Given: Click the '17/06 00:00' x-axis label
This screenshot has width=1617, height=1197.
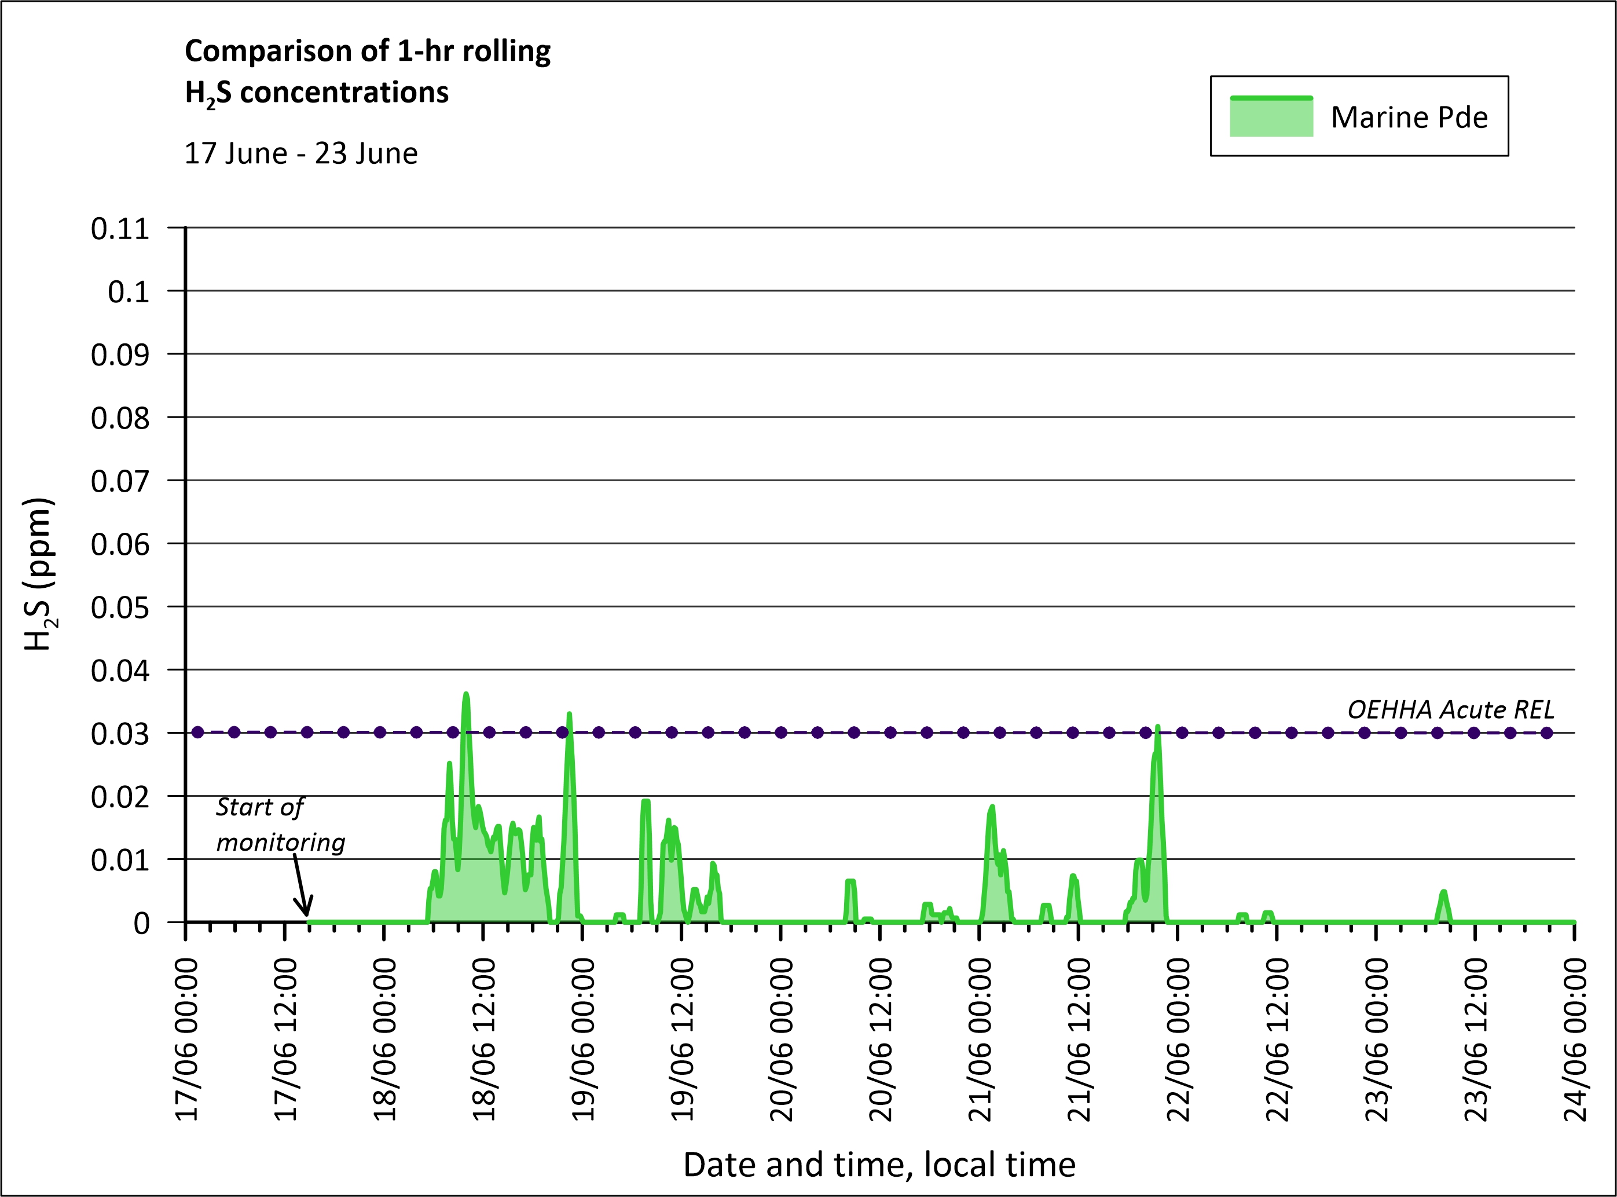Looking at the screenshot, I should (187, 1039).
